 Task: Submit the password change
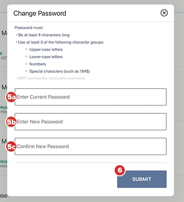coord(142,179)
